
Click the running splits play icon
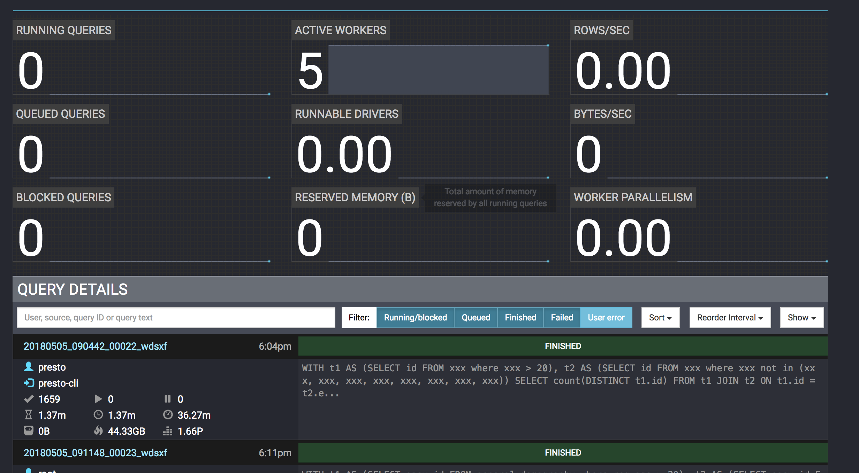98,399
